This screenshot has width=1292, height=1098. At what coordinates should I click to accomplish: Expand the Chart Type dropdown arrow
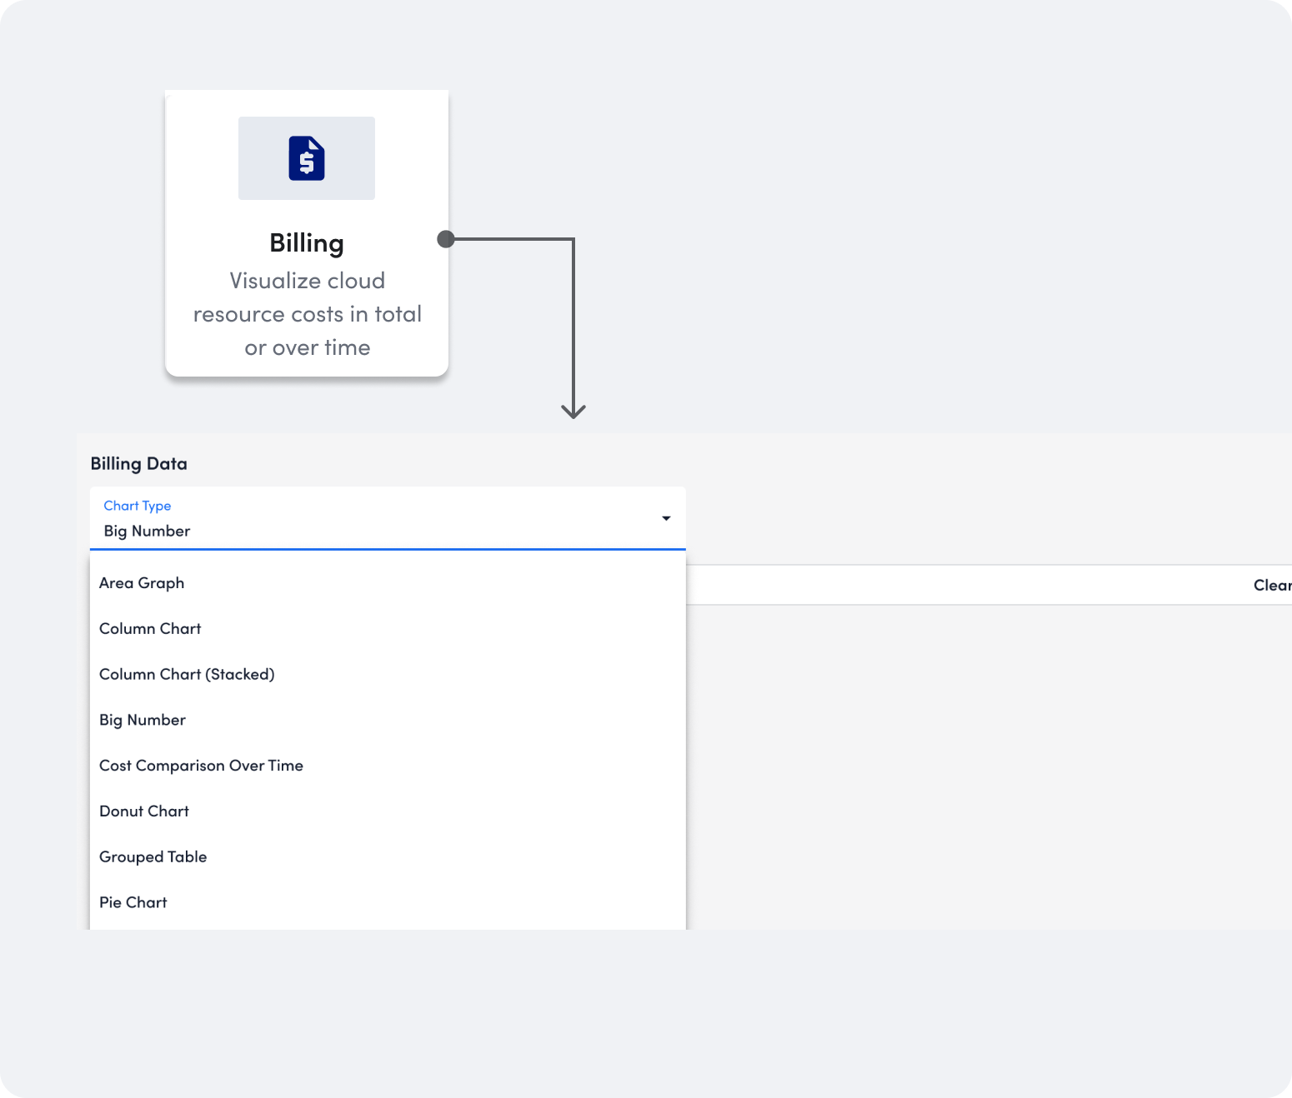click(x=666, y=518)
